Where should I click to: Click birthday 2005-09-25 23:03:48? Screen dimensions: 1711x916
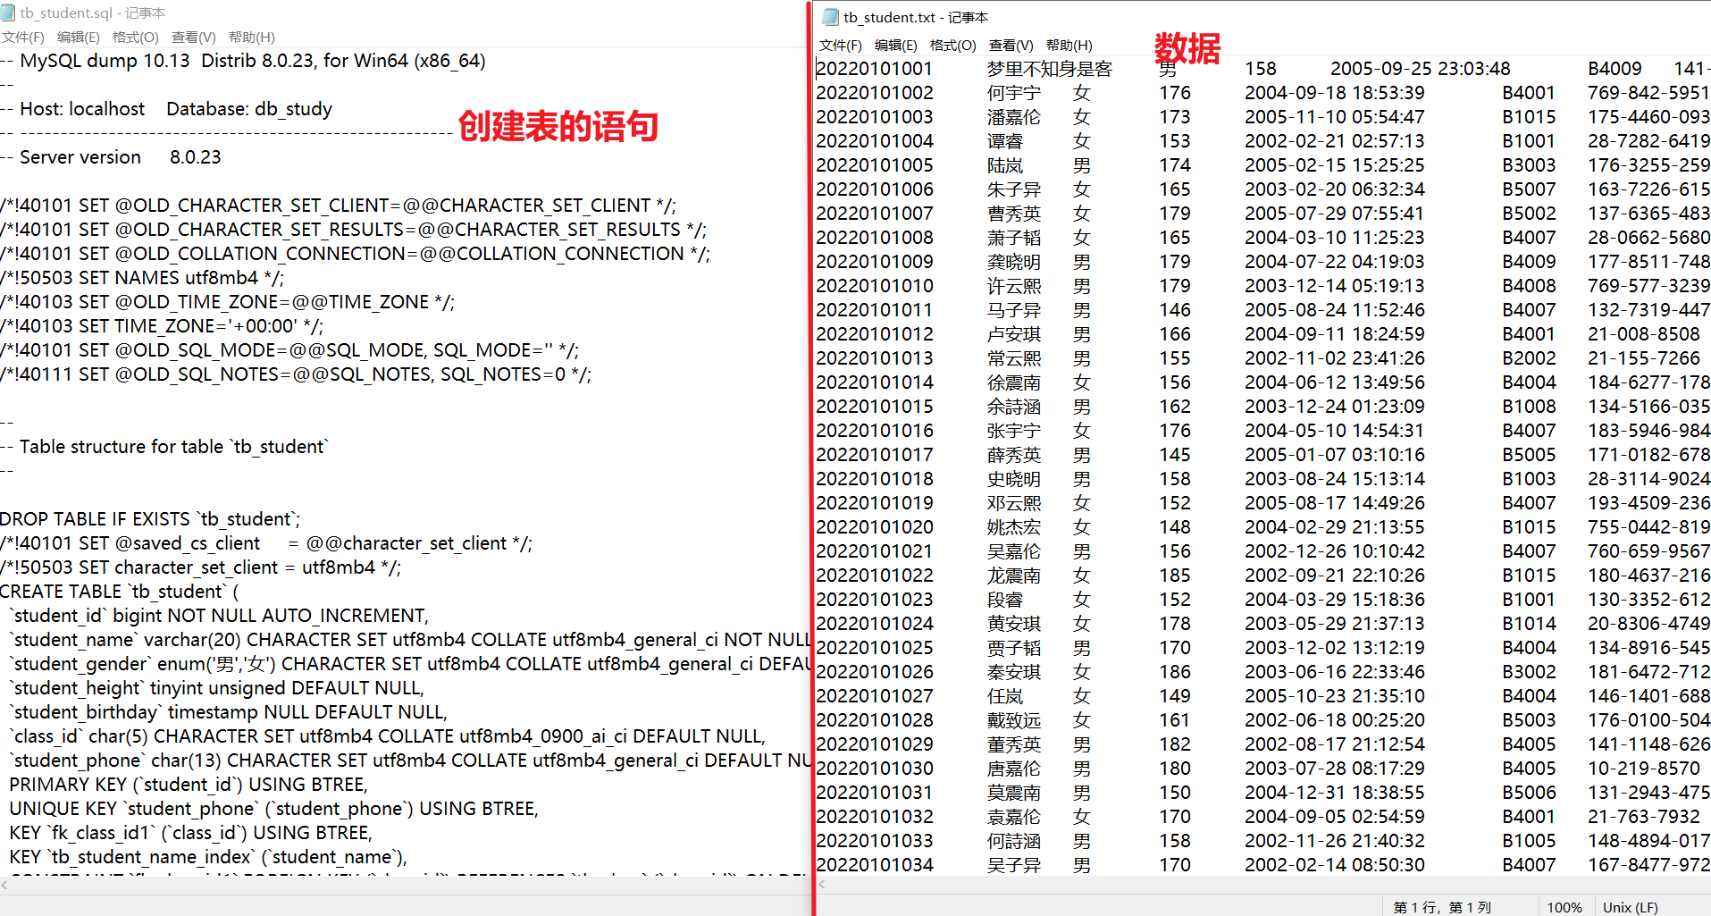tap(1420, 69)
